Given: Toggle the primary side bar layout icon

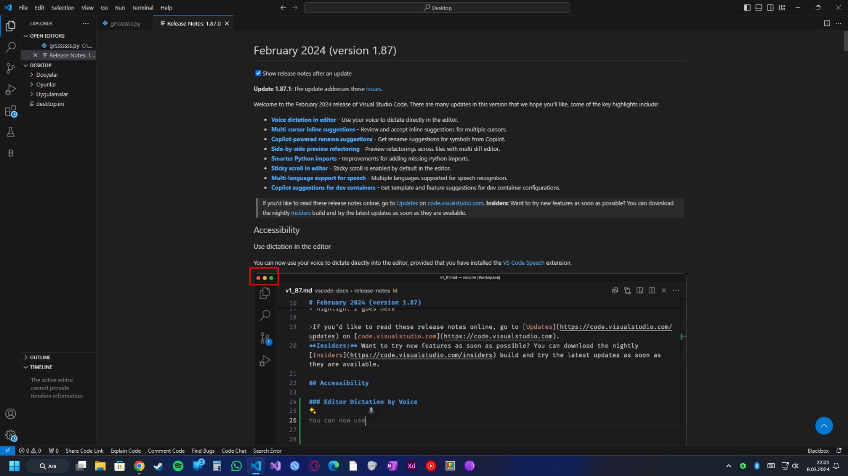Looking at the screenshot, I should pyautogui.click(x=747, y=7).
